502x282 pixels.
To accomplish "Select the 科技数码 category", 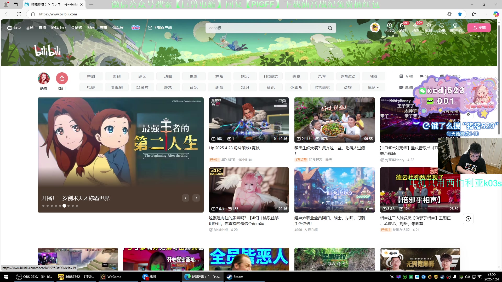I will (x=271, y=76).
